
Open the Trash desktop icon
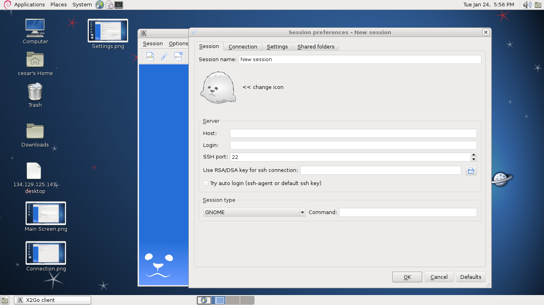coord(35,92)
